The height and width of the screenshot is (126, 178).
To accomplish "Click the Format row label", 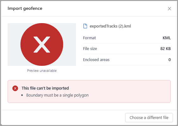I will tap(89, 38).
